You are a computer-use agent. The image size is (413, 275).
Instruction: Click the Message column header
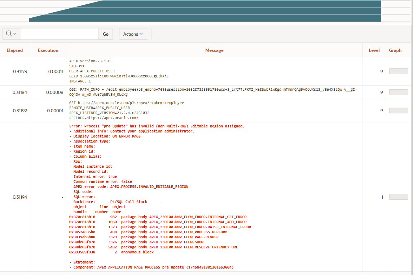(x=214, y=50)
